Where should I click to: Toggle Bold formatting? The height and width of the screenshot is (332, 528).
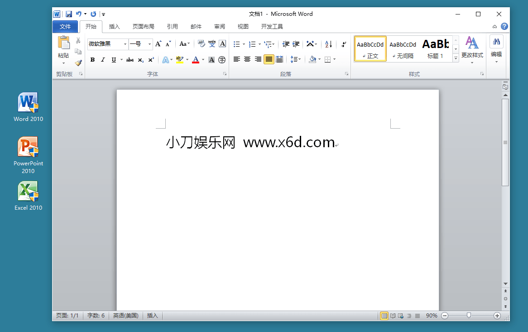pos(92,60)
